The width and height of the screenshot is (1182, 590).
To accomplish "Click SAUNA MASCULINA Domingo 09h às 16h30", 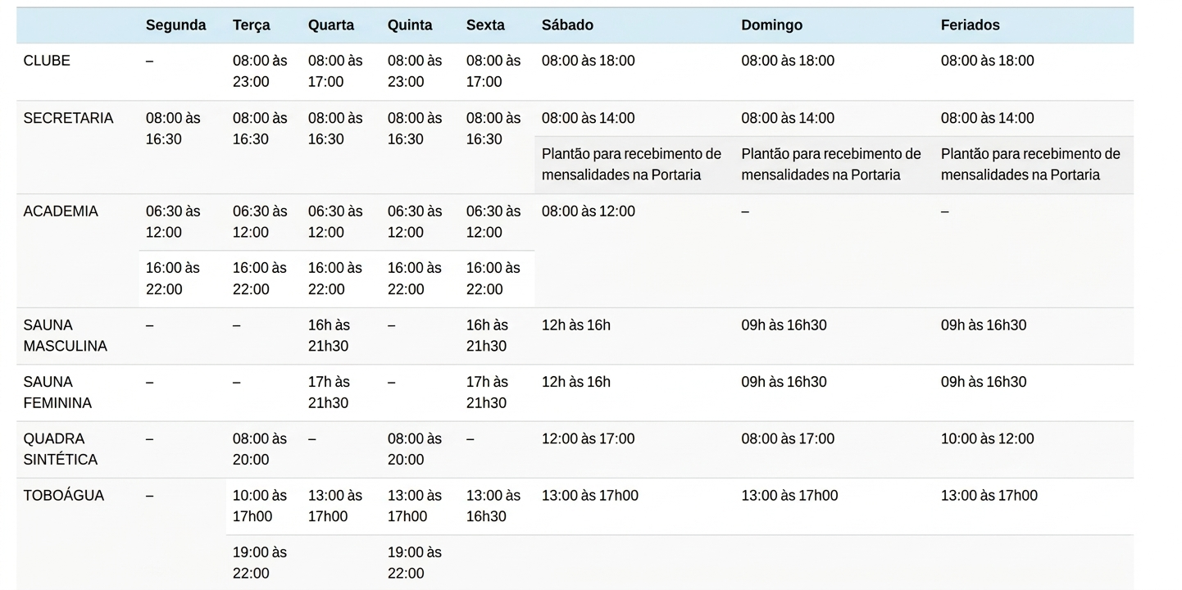I will click(784, 325).
